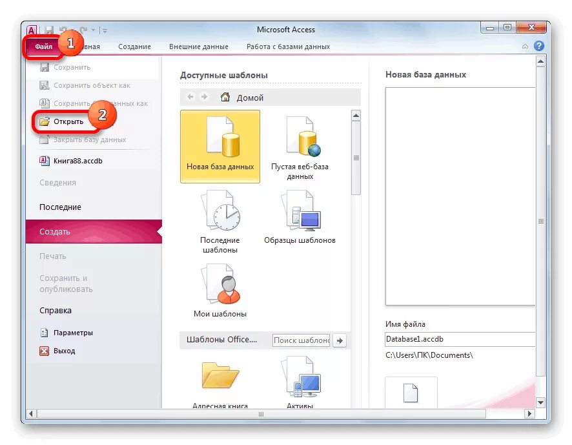
Task: Go back in template navigation
Action: (190, 97)
